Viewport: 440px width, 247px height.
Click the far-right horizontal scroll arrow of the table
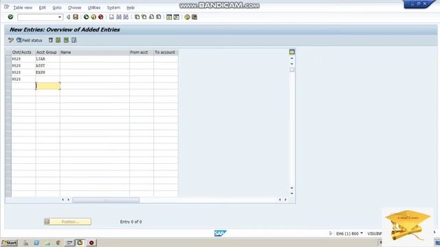point(286,200)
